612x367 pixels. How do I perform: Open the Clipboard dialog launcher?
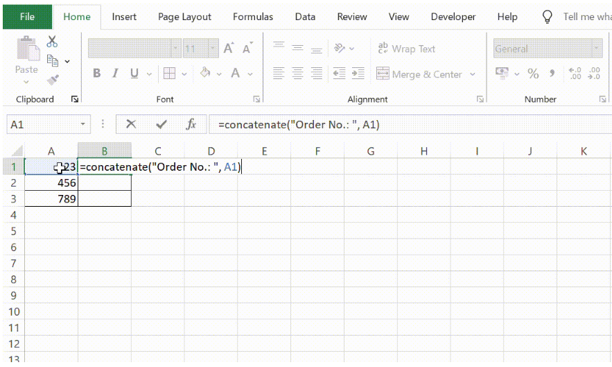(x=75, y=99)
